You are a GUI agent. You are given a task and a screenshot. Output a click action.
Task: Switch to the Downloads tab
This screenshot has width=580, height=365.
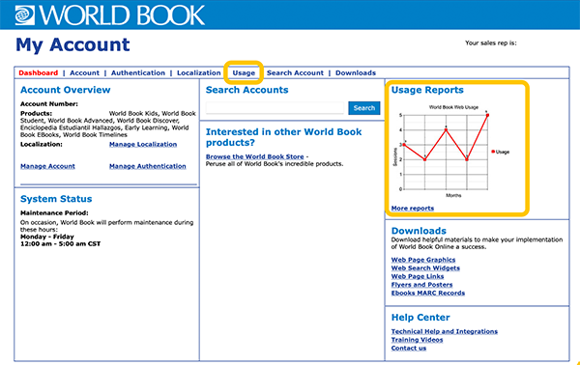(356, 72)
